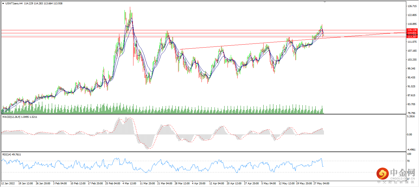
Task: Open the USWTIzero symbol dropdown triangle
Action: [x=3, y=4]
